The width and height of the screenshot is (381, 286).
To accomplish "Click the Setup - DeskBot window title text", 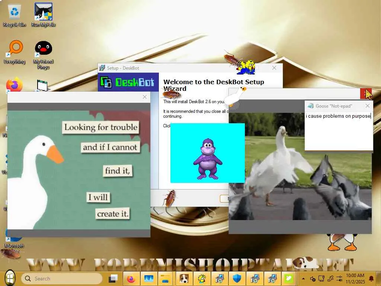I will coord(123,68).
